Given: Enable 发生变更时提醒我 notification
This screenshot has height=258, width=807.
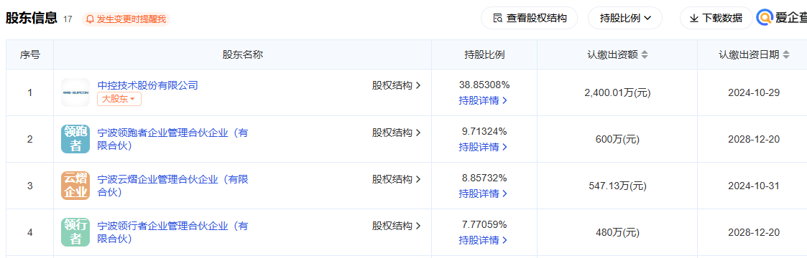Looking at the screenshot, I should (x=126, y=19).
